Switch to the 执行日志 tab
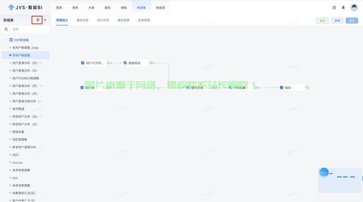The width and height of the screenshot is (363, 202). pyautogui.click(x=103, y=20)
